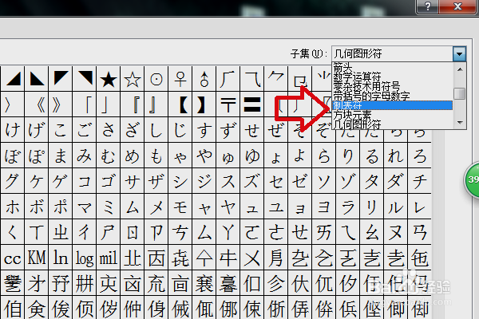Screen dimensions: 479x319
Task: Click subset list scrollbar down arrow
Action: [460, 122]
